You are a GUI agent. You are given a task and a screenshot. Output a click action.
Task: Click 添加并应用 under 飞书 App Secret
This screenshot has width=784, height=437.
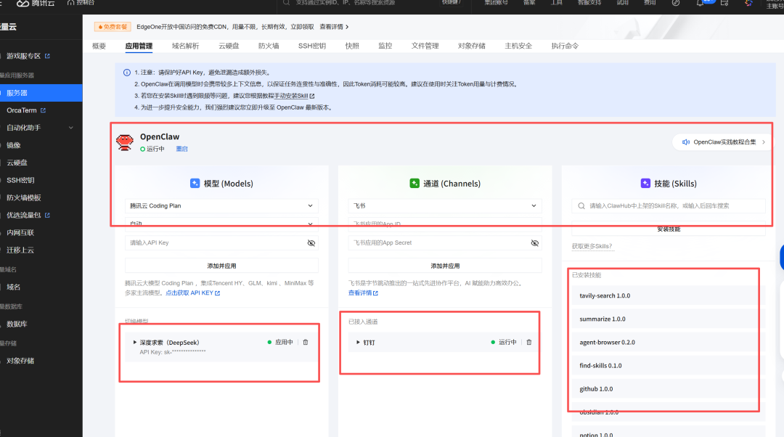[x=445, y=266]
